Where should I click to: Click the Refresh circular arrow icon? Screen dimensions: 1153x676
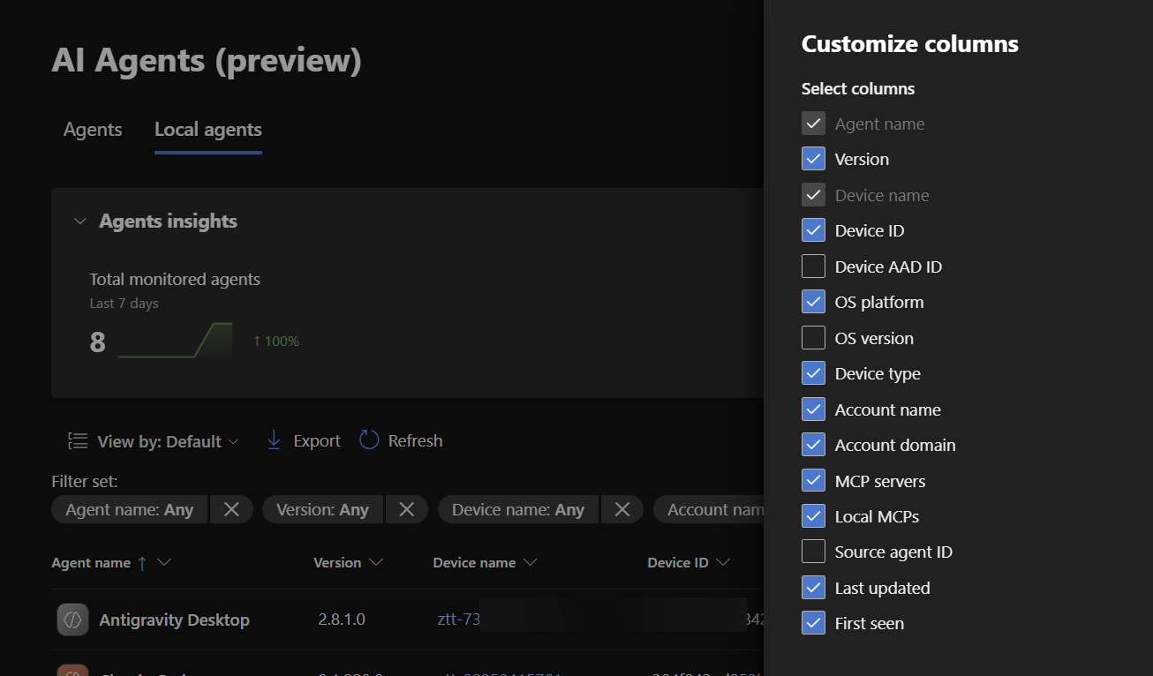(x=369, y=440)
